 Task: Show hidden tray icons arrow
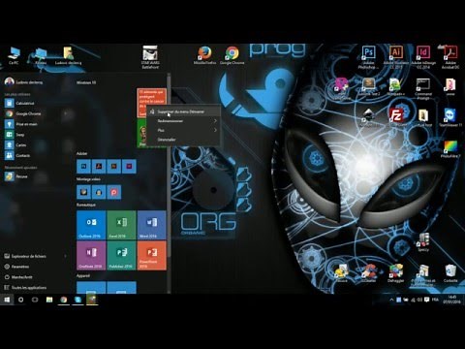(x=391, y=300)
